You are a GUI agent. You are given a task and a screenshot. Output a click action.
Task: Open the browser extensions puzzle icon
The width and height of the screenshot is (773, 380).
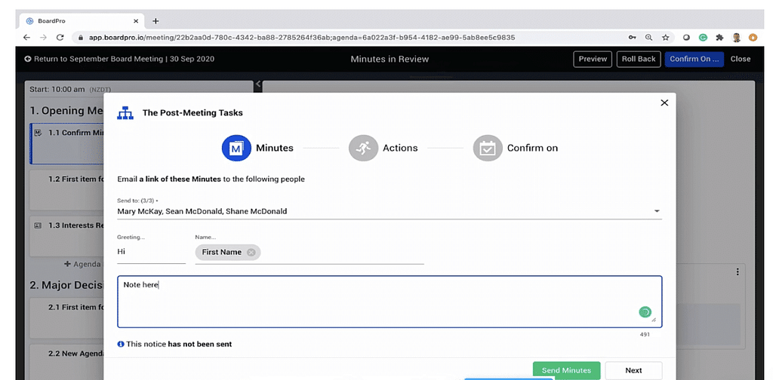pos(719,37)
